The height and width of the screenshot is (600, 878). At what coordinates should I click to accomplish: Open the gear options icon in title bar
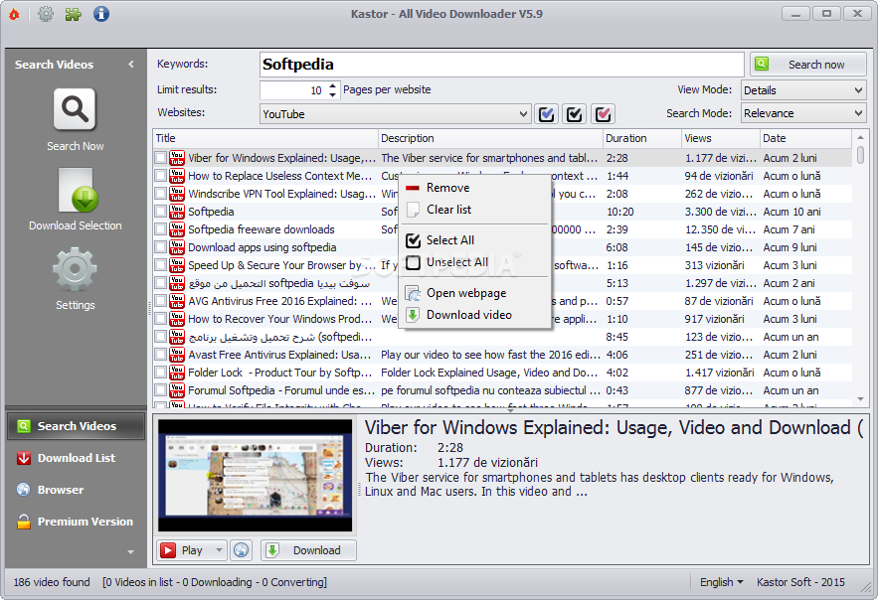(46, 14)
